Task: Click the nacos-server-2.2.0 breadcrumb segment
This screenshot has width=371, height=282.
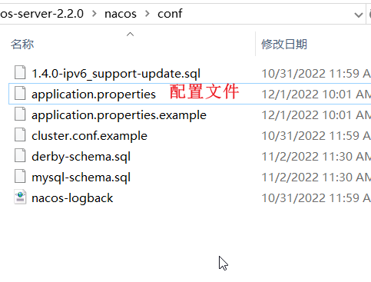Action: point(41,14)
